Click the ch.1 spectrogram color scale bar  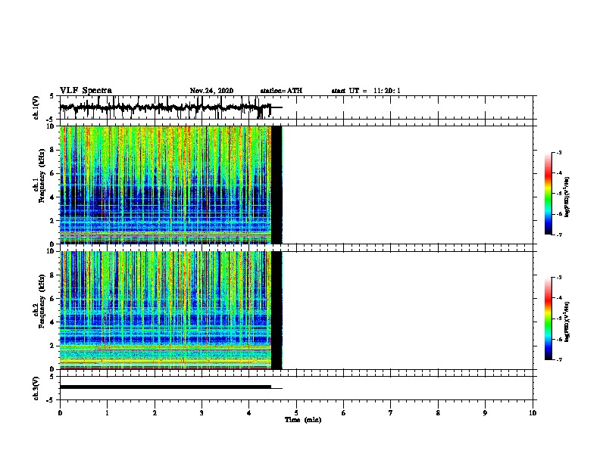pyautogui.click(x=548, y=194)
